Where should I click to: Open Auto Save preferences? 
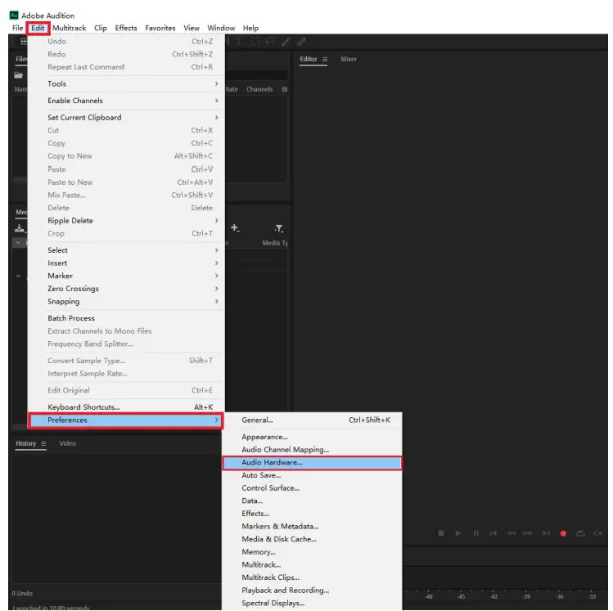pyautogui.click(x=312, y=476)
